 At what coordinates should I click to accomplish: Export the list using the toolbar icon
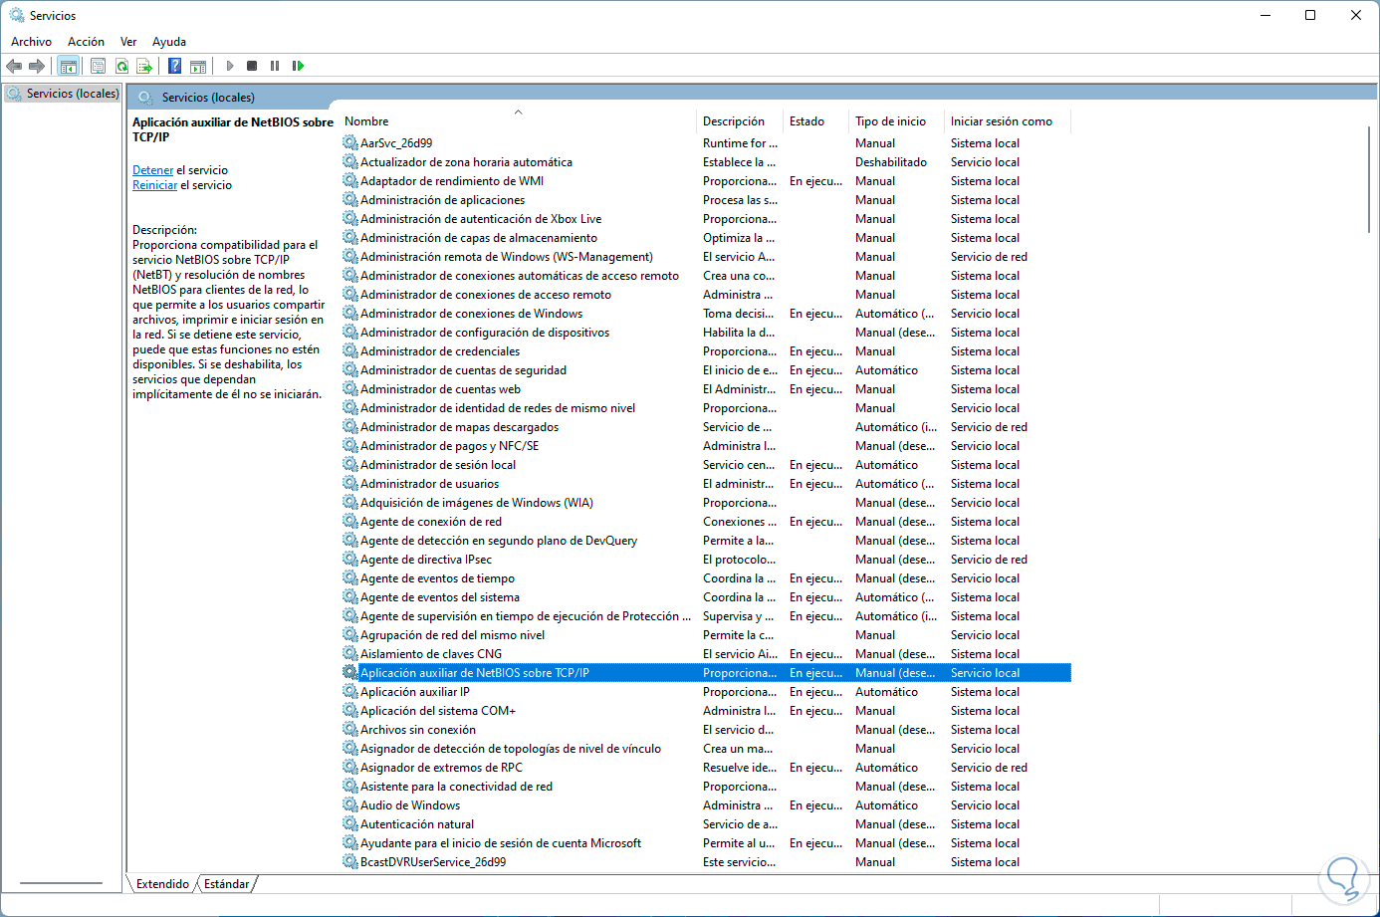tap(144, 66)
